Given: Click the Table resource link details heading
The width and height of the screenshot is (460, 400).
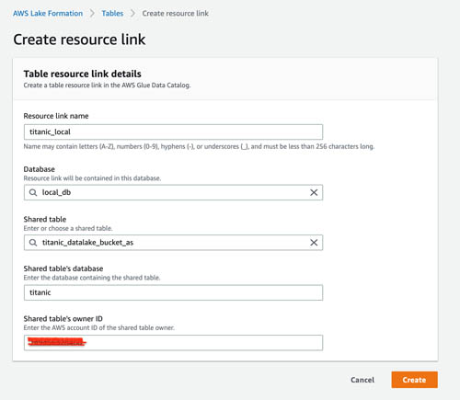Looking at the screenshot, I should [x=83, y=74].
